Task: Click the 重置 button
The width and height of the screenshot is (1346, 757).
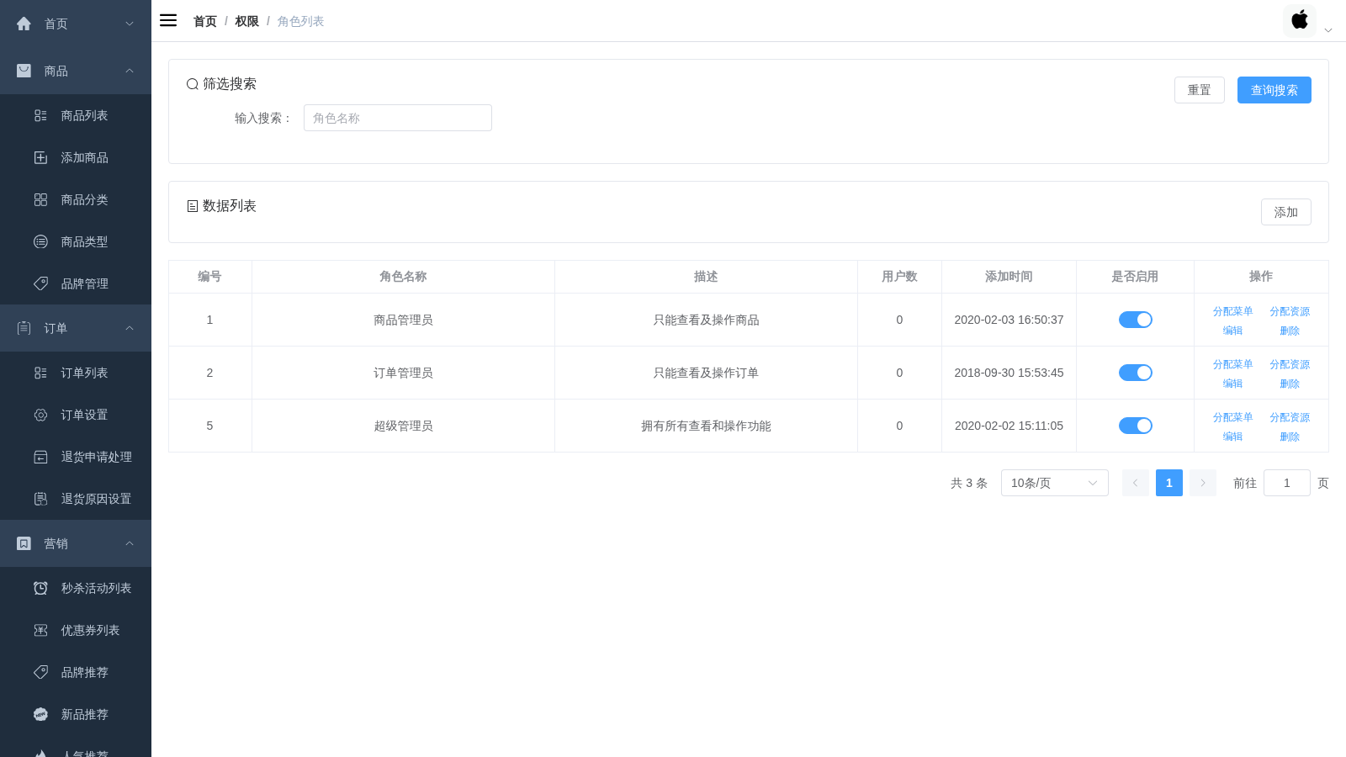Action: pyautogui.click(x=1199, y=90)
